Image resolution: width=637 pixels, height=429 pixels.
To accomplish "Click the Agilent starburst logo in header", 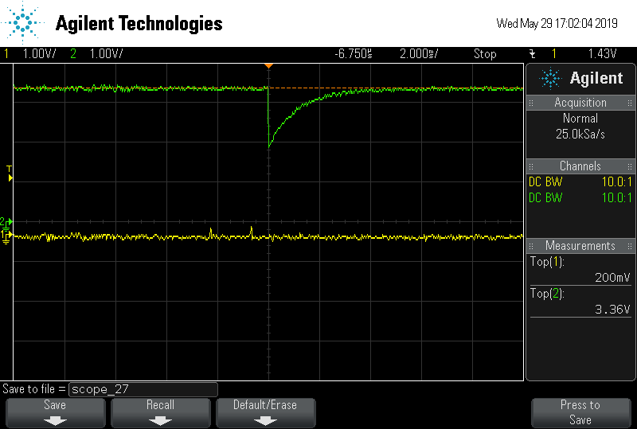I will [23, 23].
